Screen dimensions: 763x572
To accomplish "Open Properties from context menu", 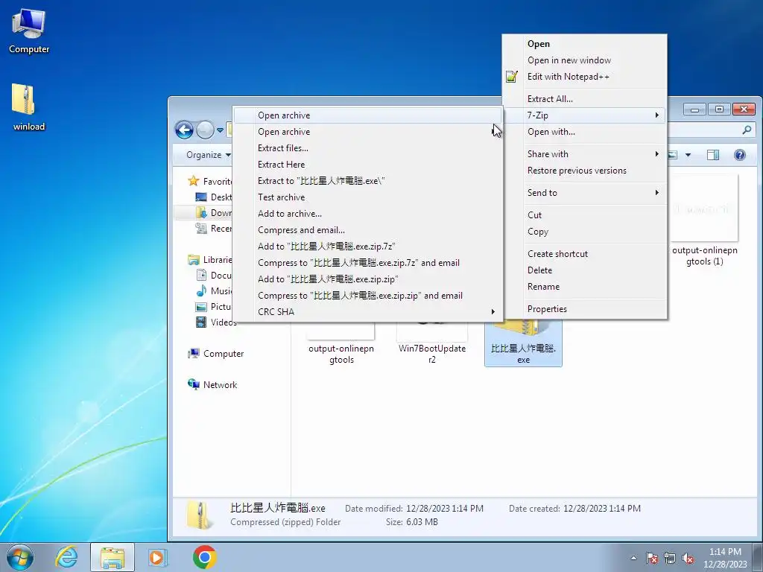I will pyautogui.click(x=584, y=309).
